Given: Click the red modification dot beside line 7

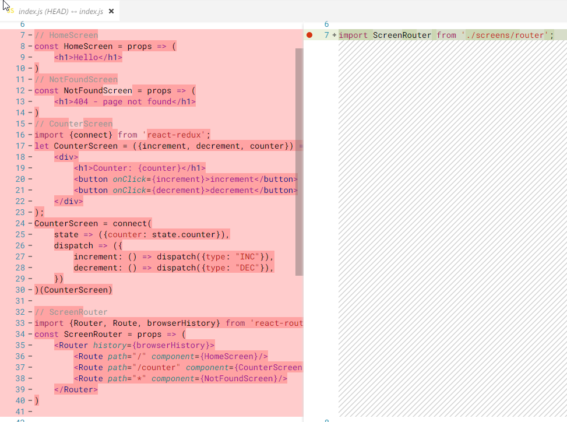Looking at the screenshot, I should 309,35.
